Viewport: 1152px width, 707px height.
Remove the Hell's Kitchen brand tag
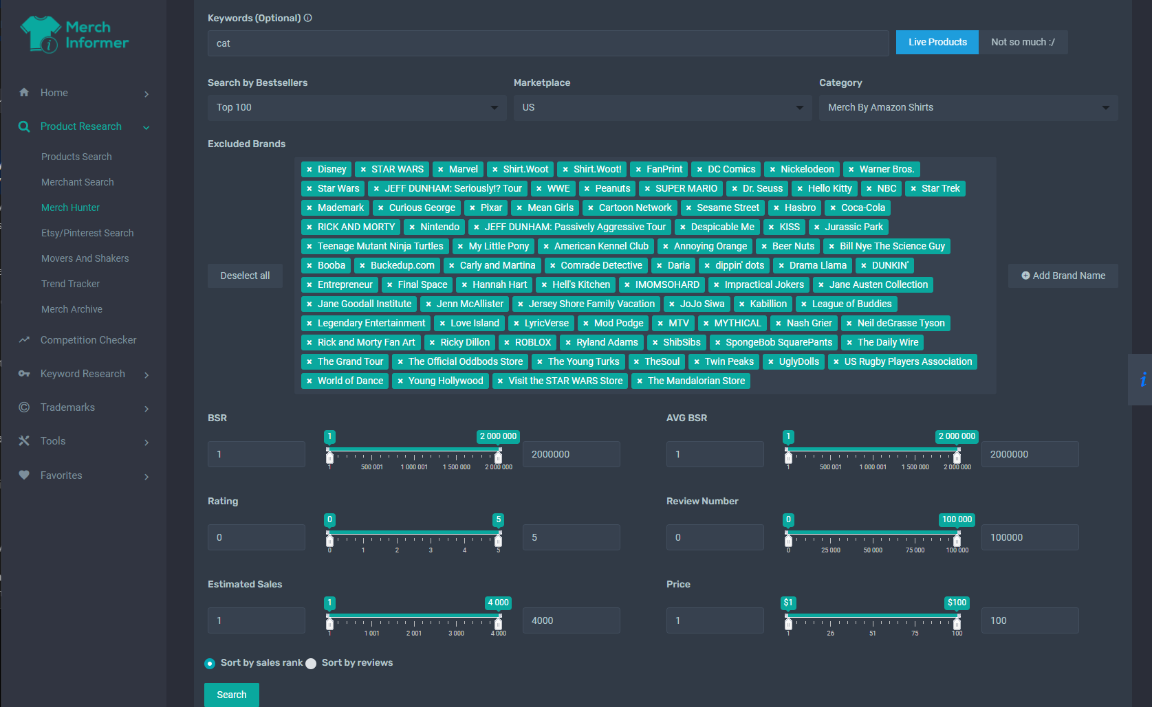544,284
